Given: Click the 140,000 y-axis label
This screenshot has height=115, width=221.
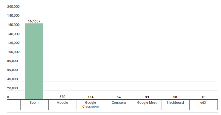Looking at the screenshot, I should click(x=13, y=34).
